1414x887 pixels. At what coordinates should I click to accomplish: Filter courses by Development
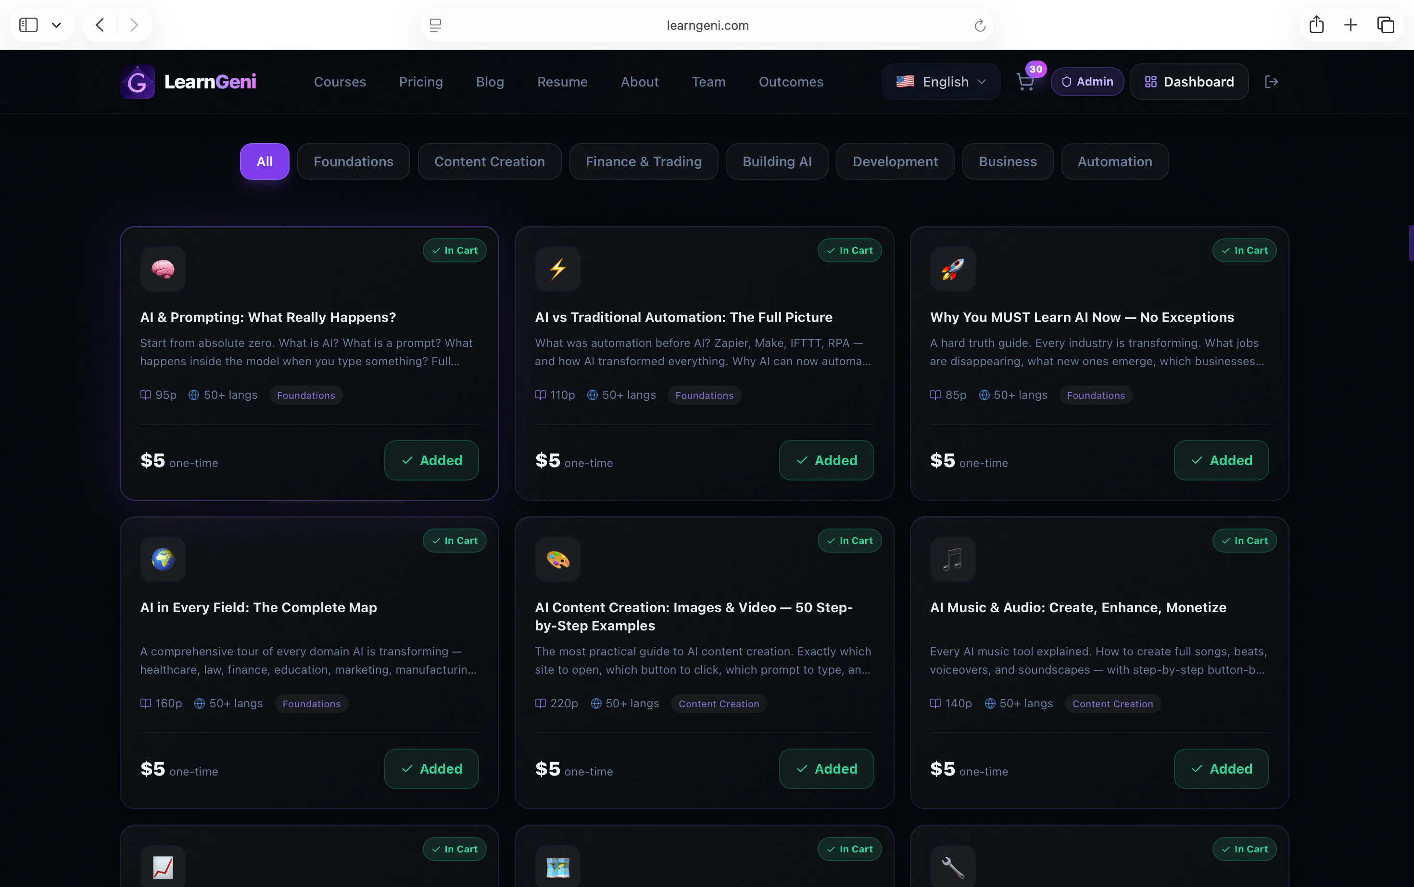tap(895, 161)
